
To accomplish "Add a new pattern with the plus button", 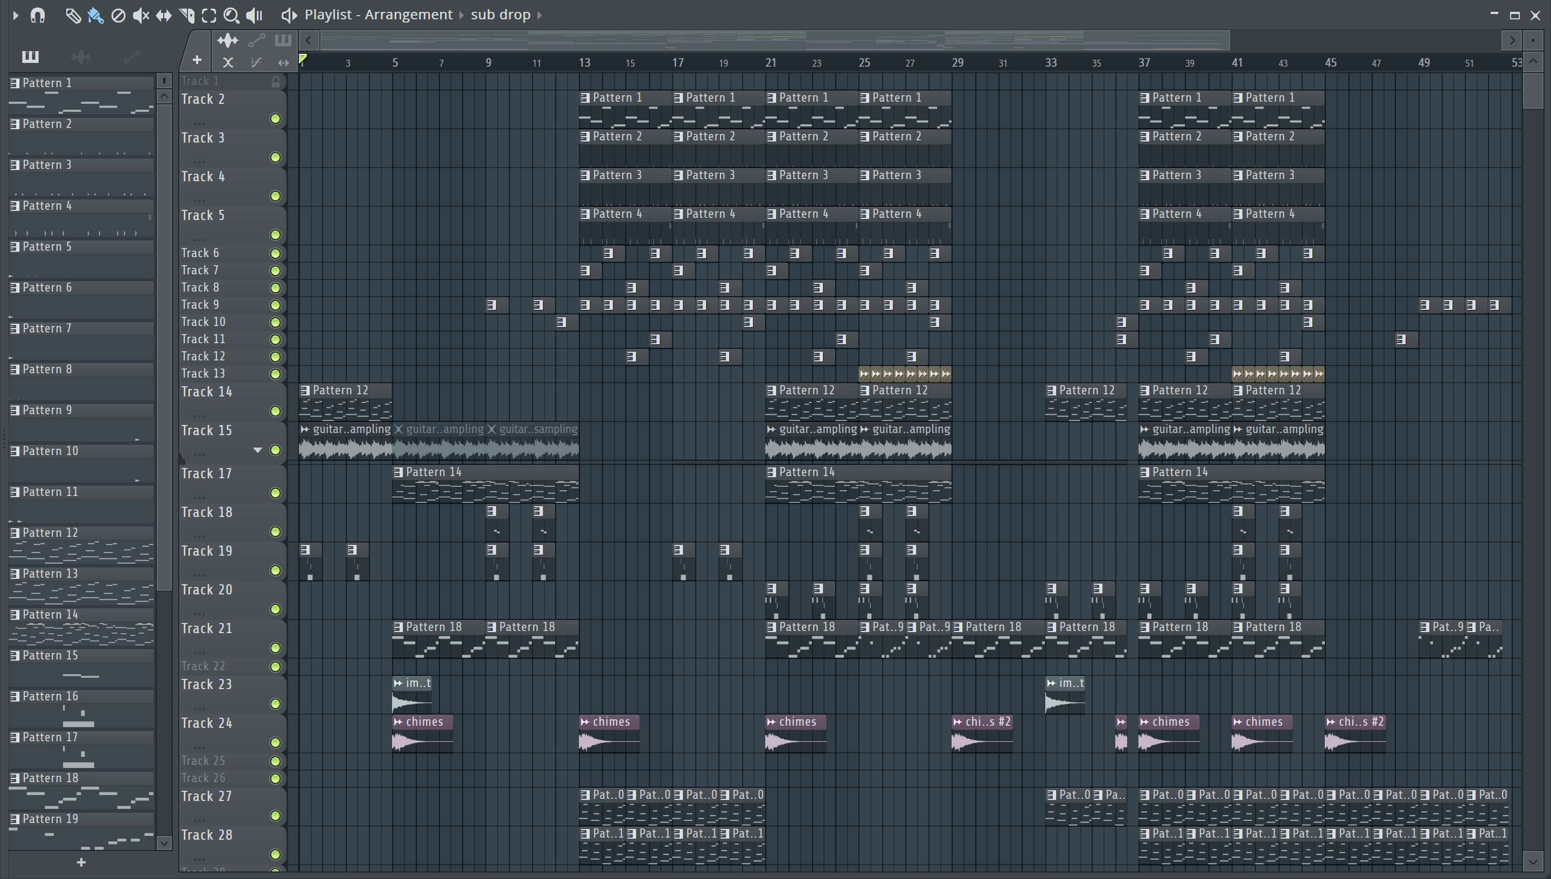I will click(x=81, y=863).
